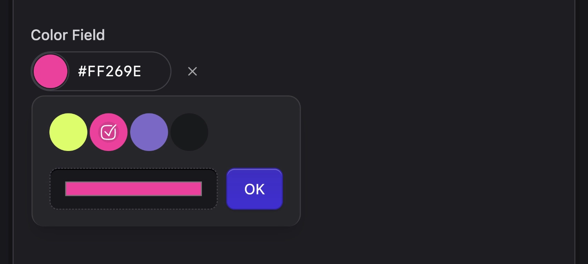
Task: Confirm the color choice with OK
Action: [x=254, y=189]
